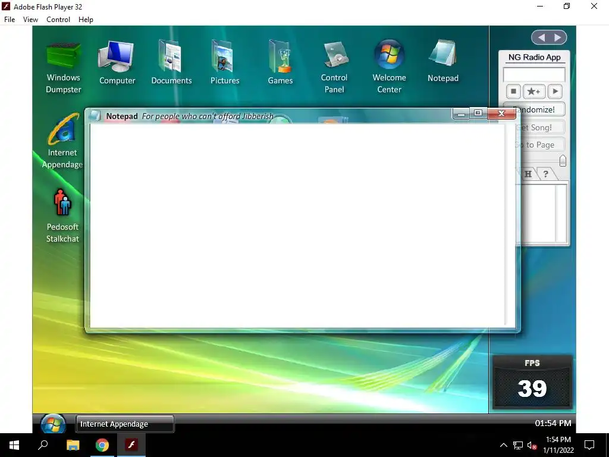Click the FPS counter gadget
The height and width of the screenshot is (457, 609).
point(532,381)
